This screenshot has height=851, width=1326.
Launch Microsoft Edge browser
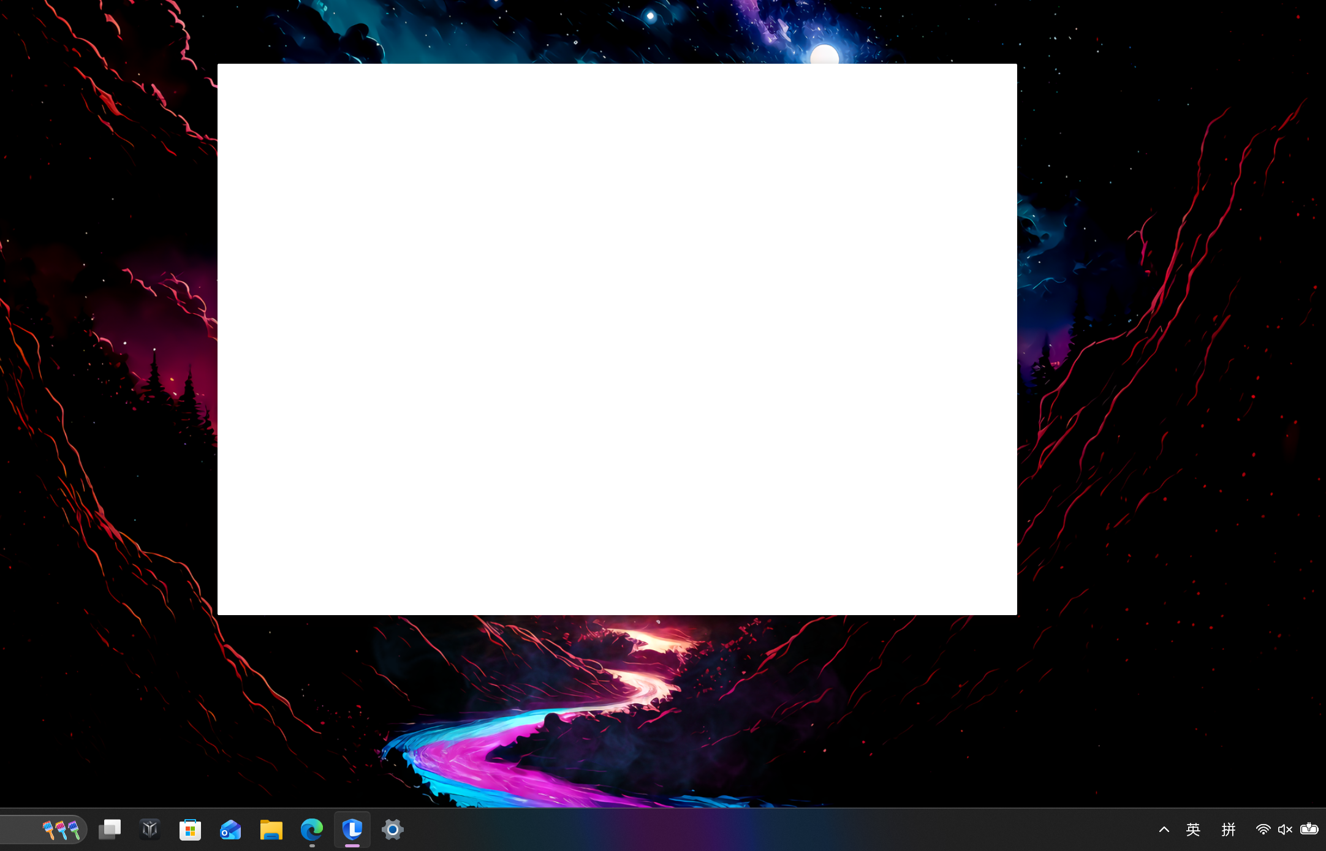(312, 830)
